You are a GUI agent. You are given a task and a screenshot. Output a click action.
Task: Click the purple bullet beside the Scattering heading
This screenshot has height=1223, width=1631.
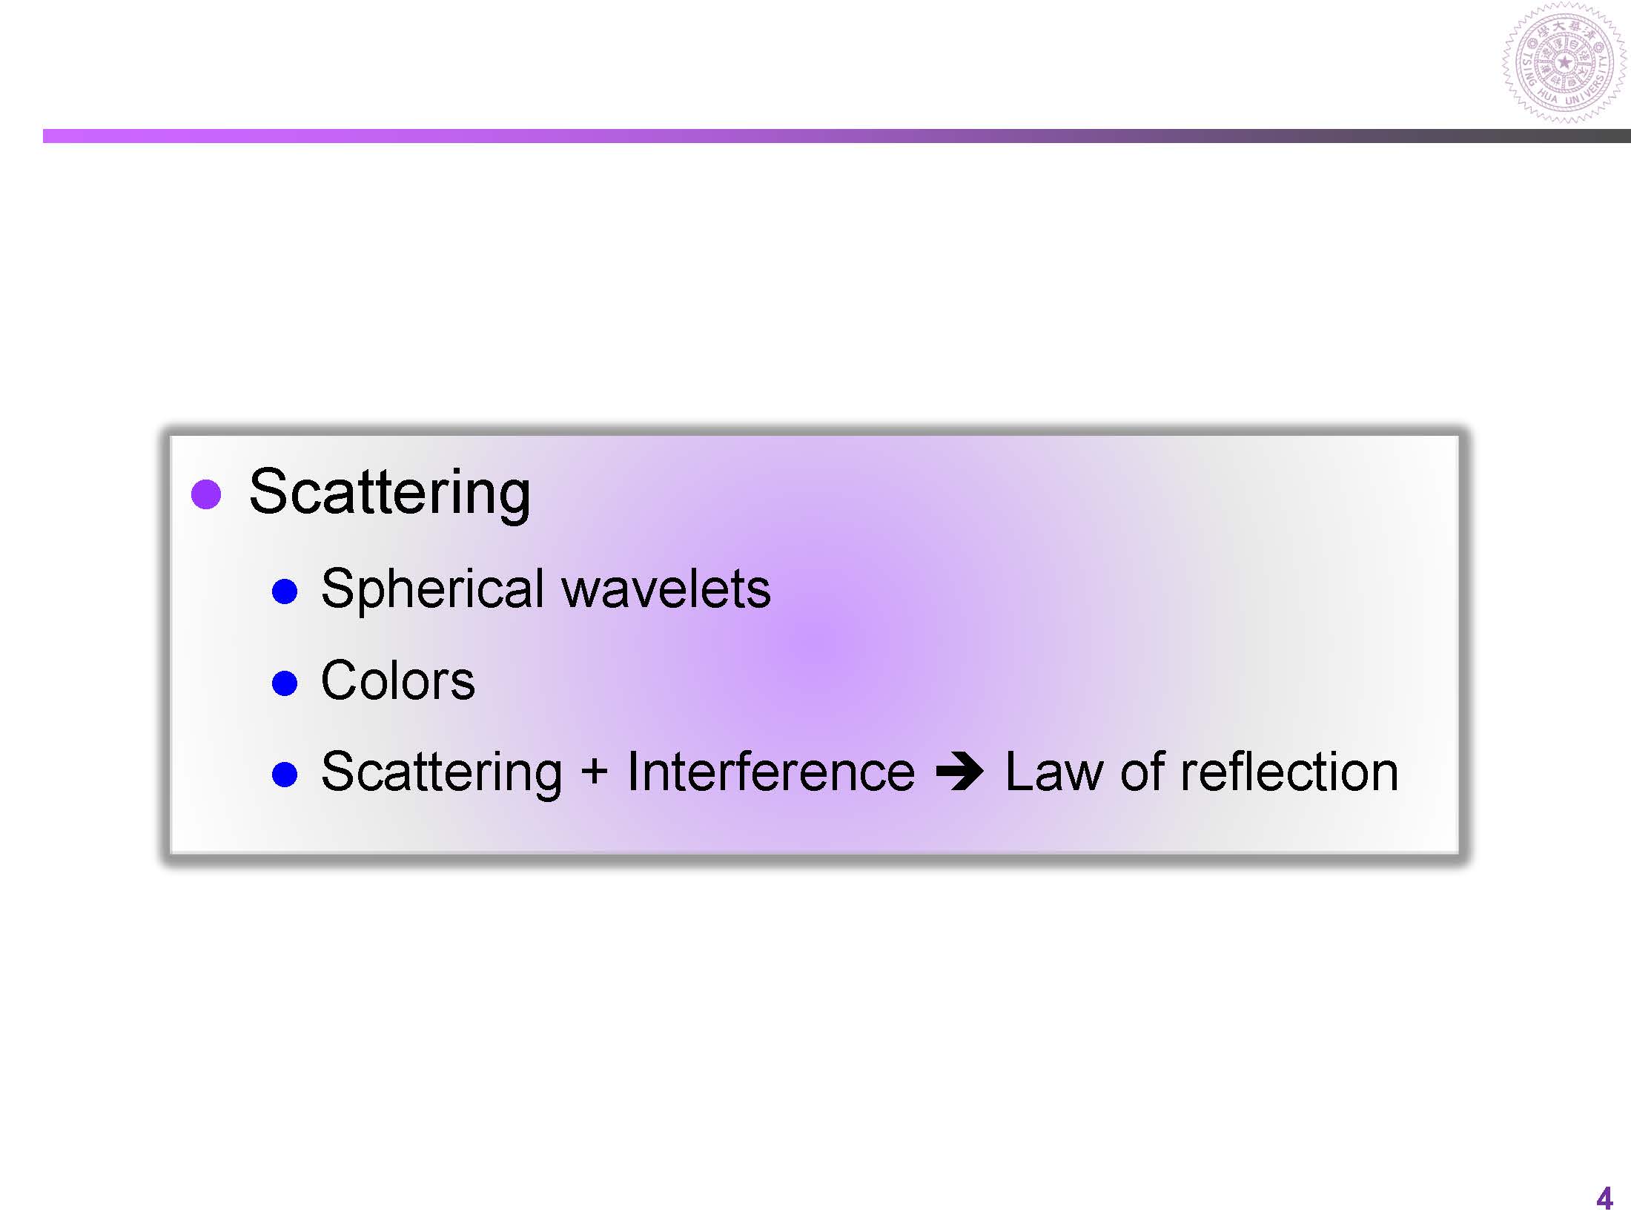pyautogui.click(x=206, y=494)
